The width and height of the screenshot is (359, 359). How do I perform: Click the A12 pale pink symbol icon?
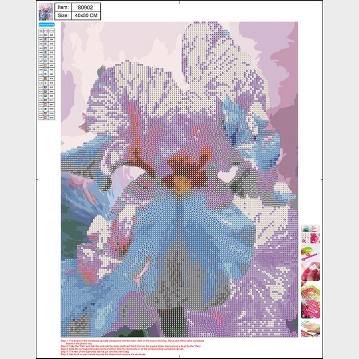pos(45,83)
